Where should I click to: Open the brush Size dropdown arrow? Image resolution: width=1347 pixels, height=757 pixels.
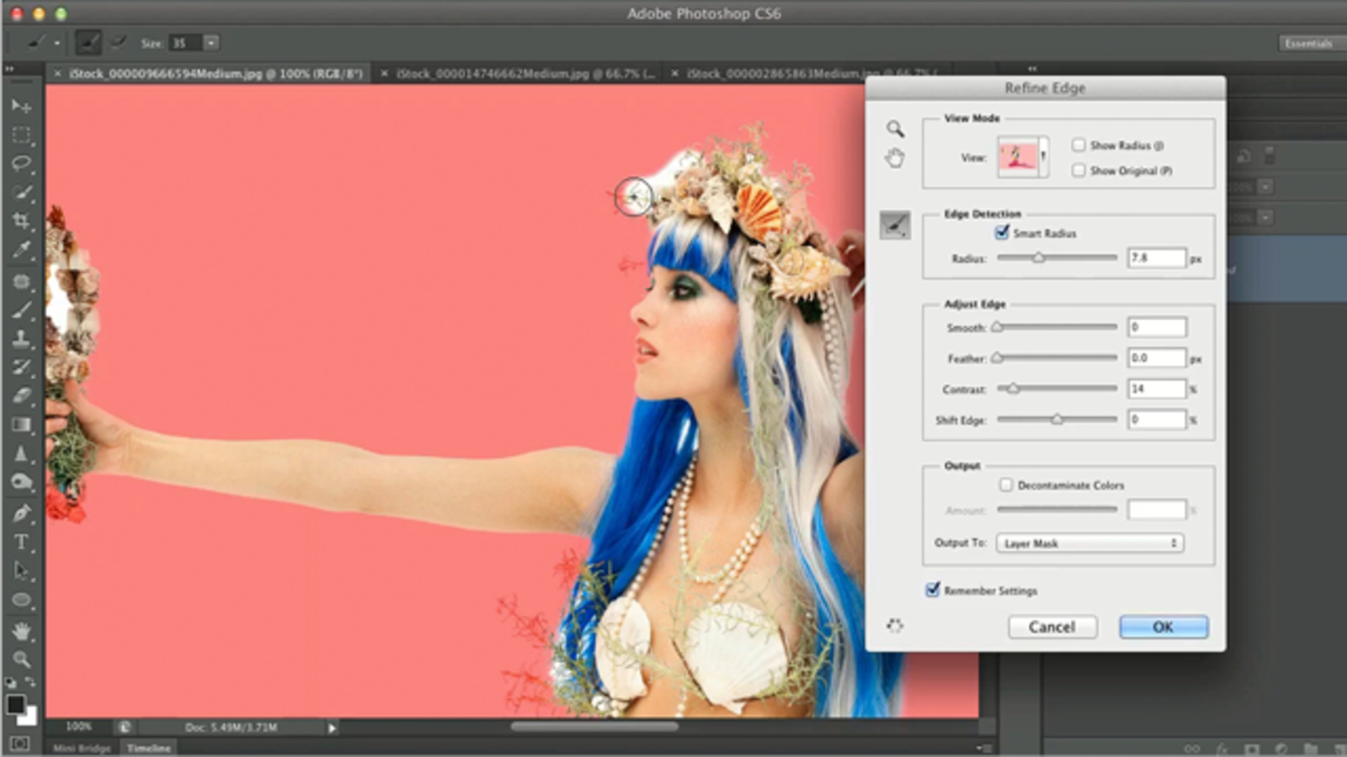tap(211, 43)
